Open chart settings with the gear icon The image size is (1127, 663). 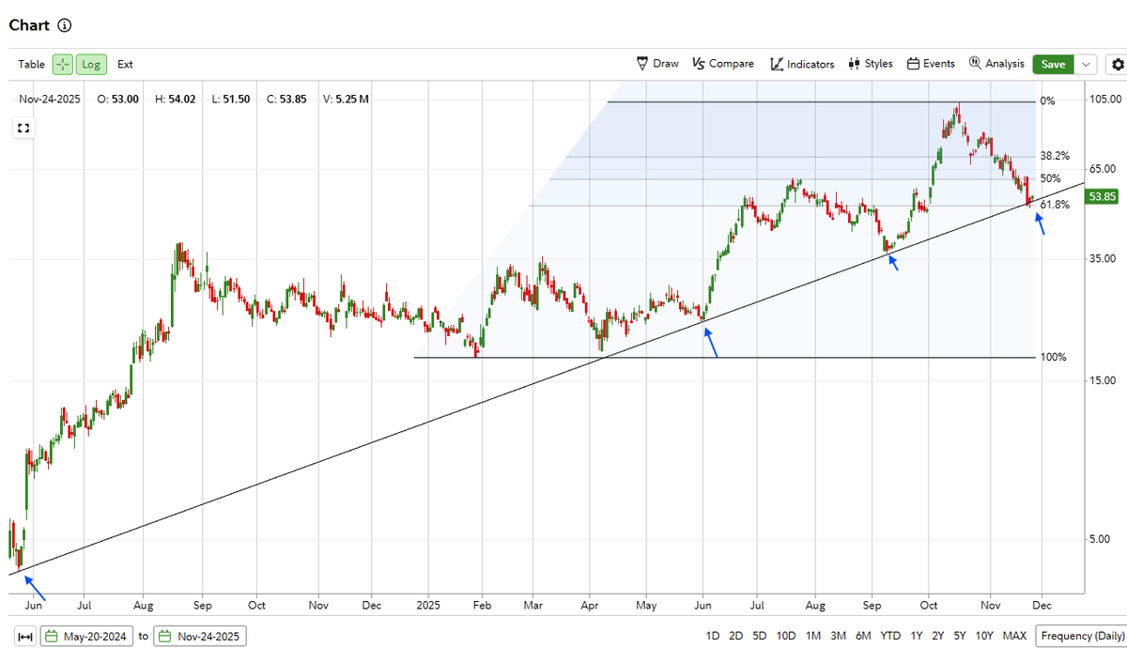[x=1117, y=64]
